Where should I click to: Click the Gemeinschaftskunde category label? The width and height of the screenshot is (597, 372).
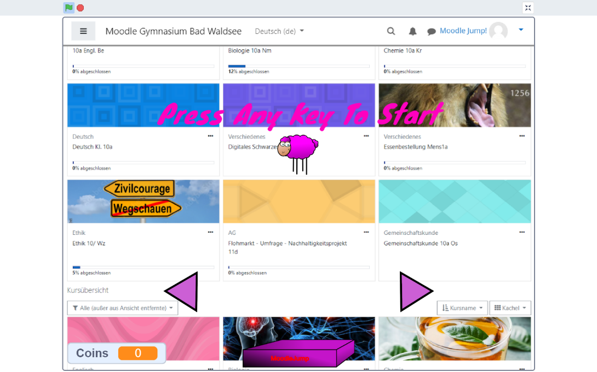pyautogui.click(x=411, y=233)
